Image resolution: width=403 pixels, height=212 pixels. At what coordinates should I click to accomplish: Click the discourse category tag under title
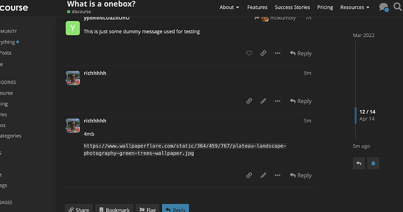[79, 12]
